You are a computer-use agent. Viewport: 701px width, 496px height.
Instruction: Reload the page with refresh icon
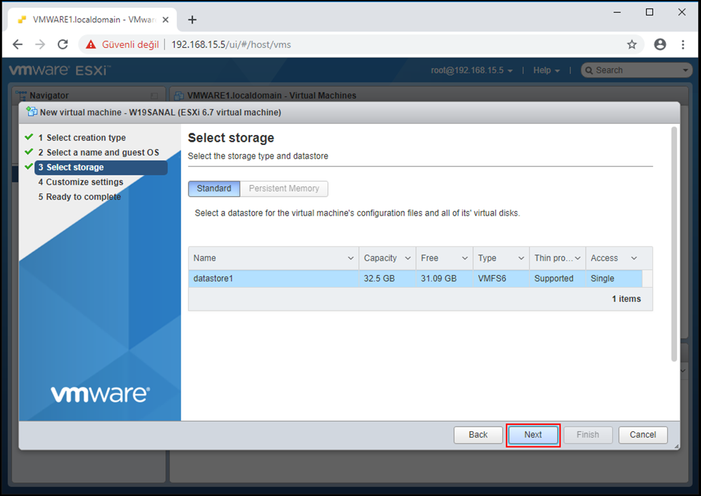coord(63,44)
